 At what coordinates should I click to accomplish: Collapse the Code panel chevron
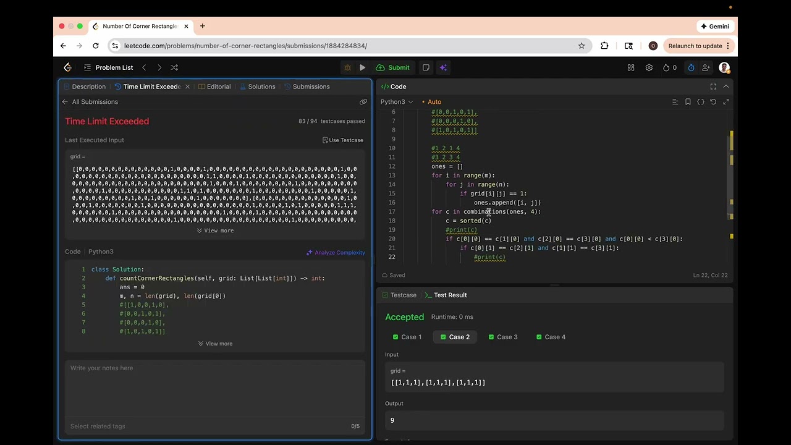726,87
